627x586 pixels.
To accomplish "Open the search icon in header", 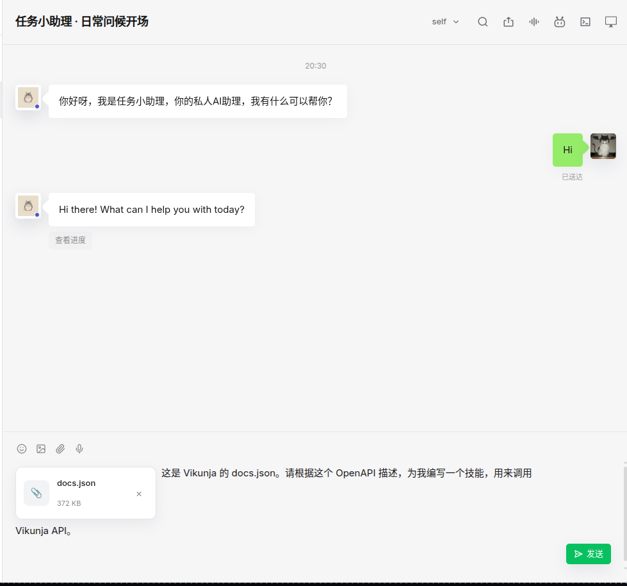I will click(x=483, y=22).
